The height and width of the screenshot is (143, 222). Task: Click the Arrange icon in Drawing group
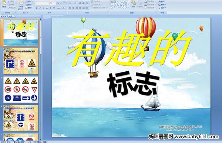tap(133, 4)
